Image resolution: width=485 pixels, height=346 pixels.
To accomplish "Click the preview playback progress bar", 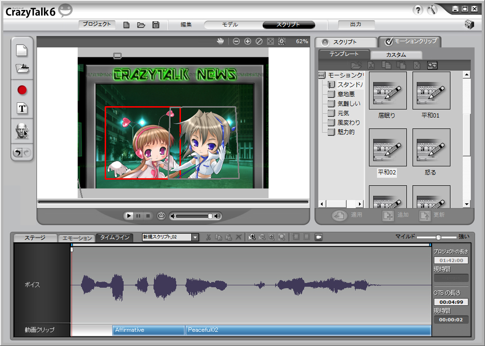I will coord(173,202).
